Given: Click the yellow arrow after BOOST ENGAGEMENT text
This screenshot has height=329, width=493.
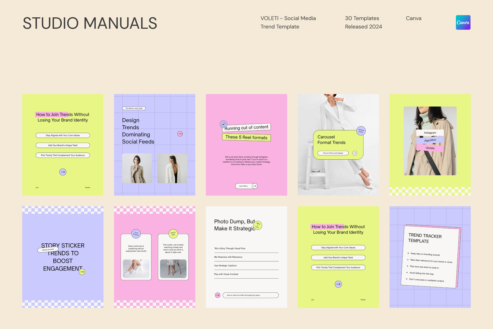Looking at the screenshot, I should (82, 272).
